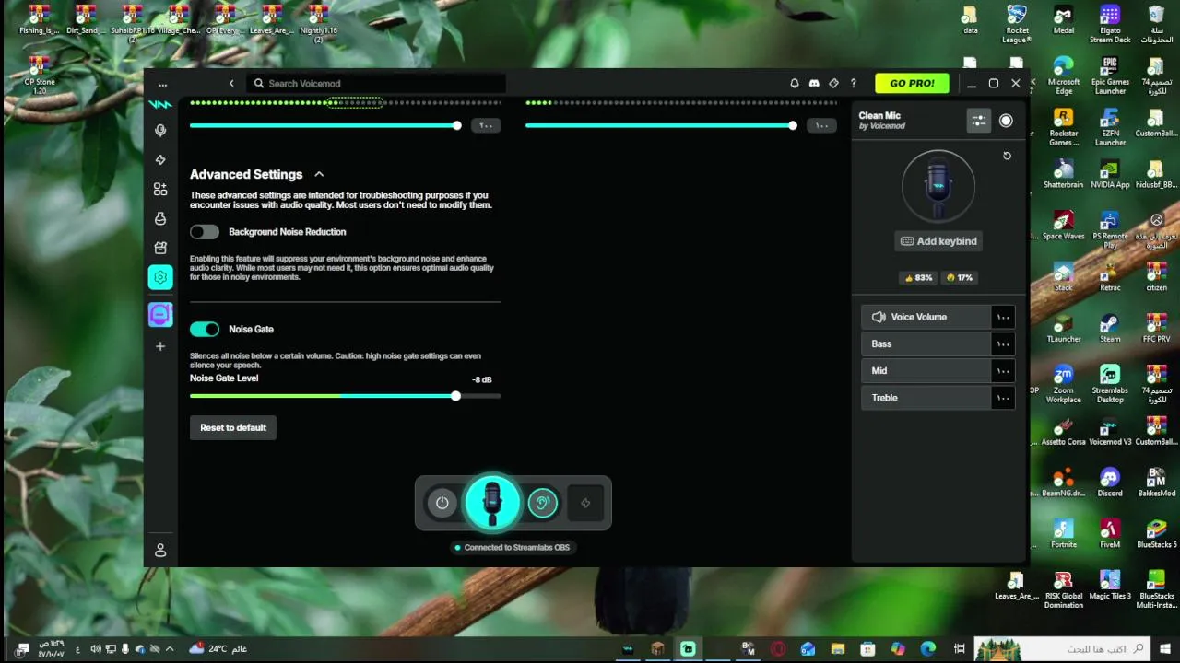Screen dimensions: 1180x663
Task: Click the Treble value box
Action: [x=1003, y=398]
